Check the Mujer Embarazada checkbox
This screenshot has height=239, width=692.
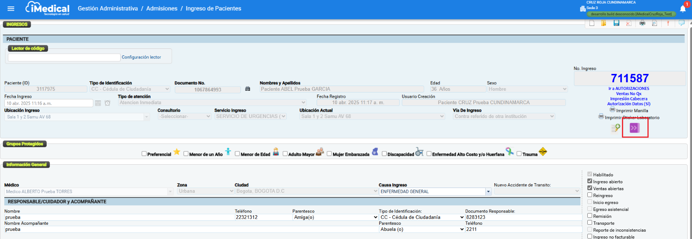click(330, 154)
